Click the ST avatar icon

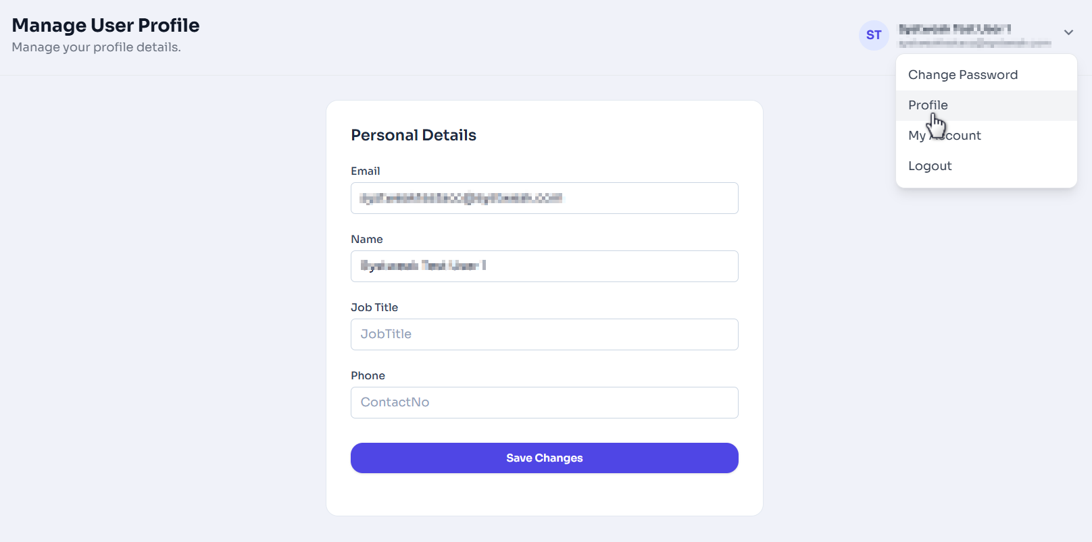click(x=873, y=35)
